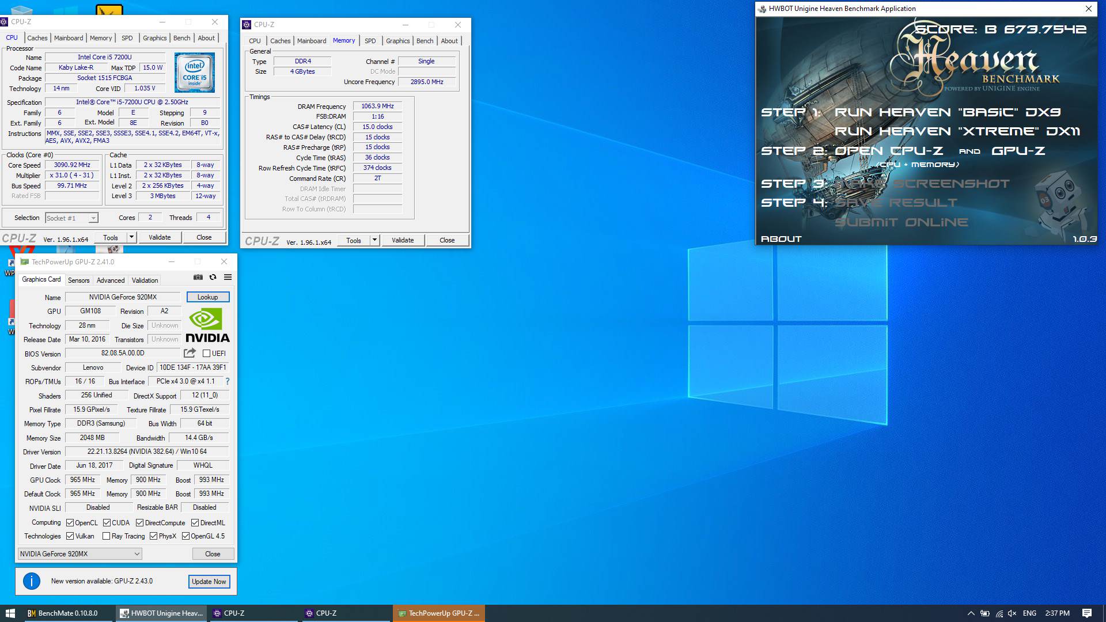This screenshot has height=622, width=1106.
Task: Click DRAM Frequency value 1063.9 MHz
Action: tap(377, 107)
